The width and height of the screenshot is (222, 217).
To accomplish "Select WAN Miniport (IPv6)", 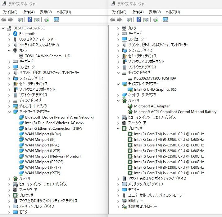I will tap(42, 145).
